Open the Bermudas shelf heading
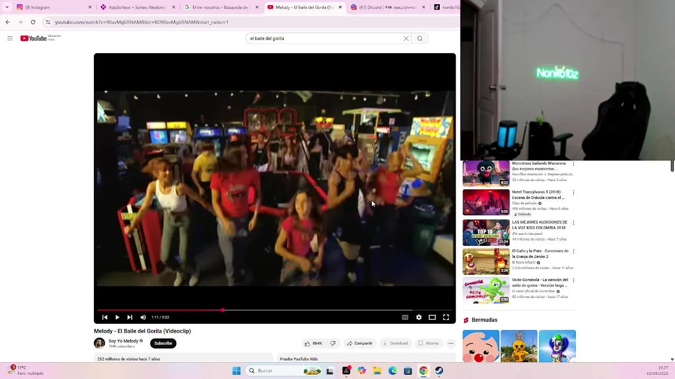 click(x=484, y=320)
